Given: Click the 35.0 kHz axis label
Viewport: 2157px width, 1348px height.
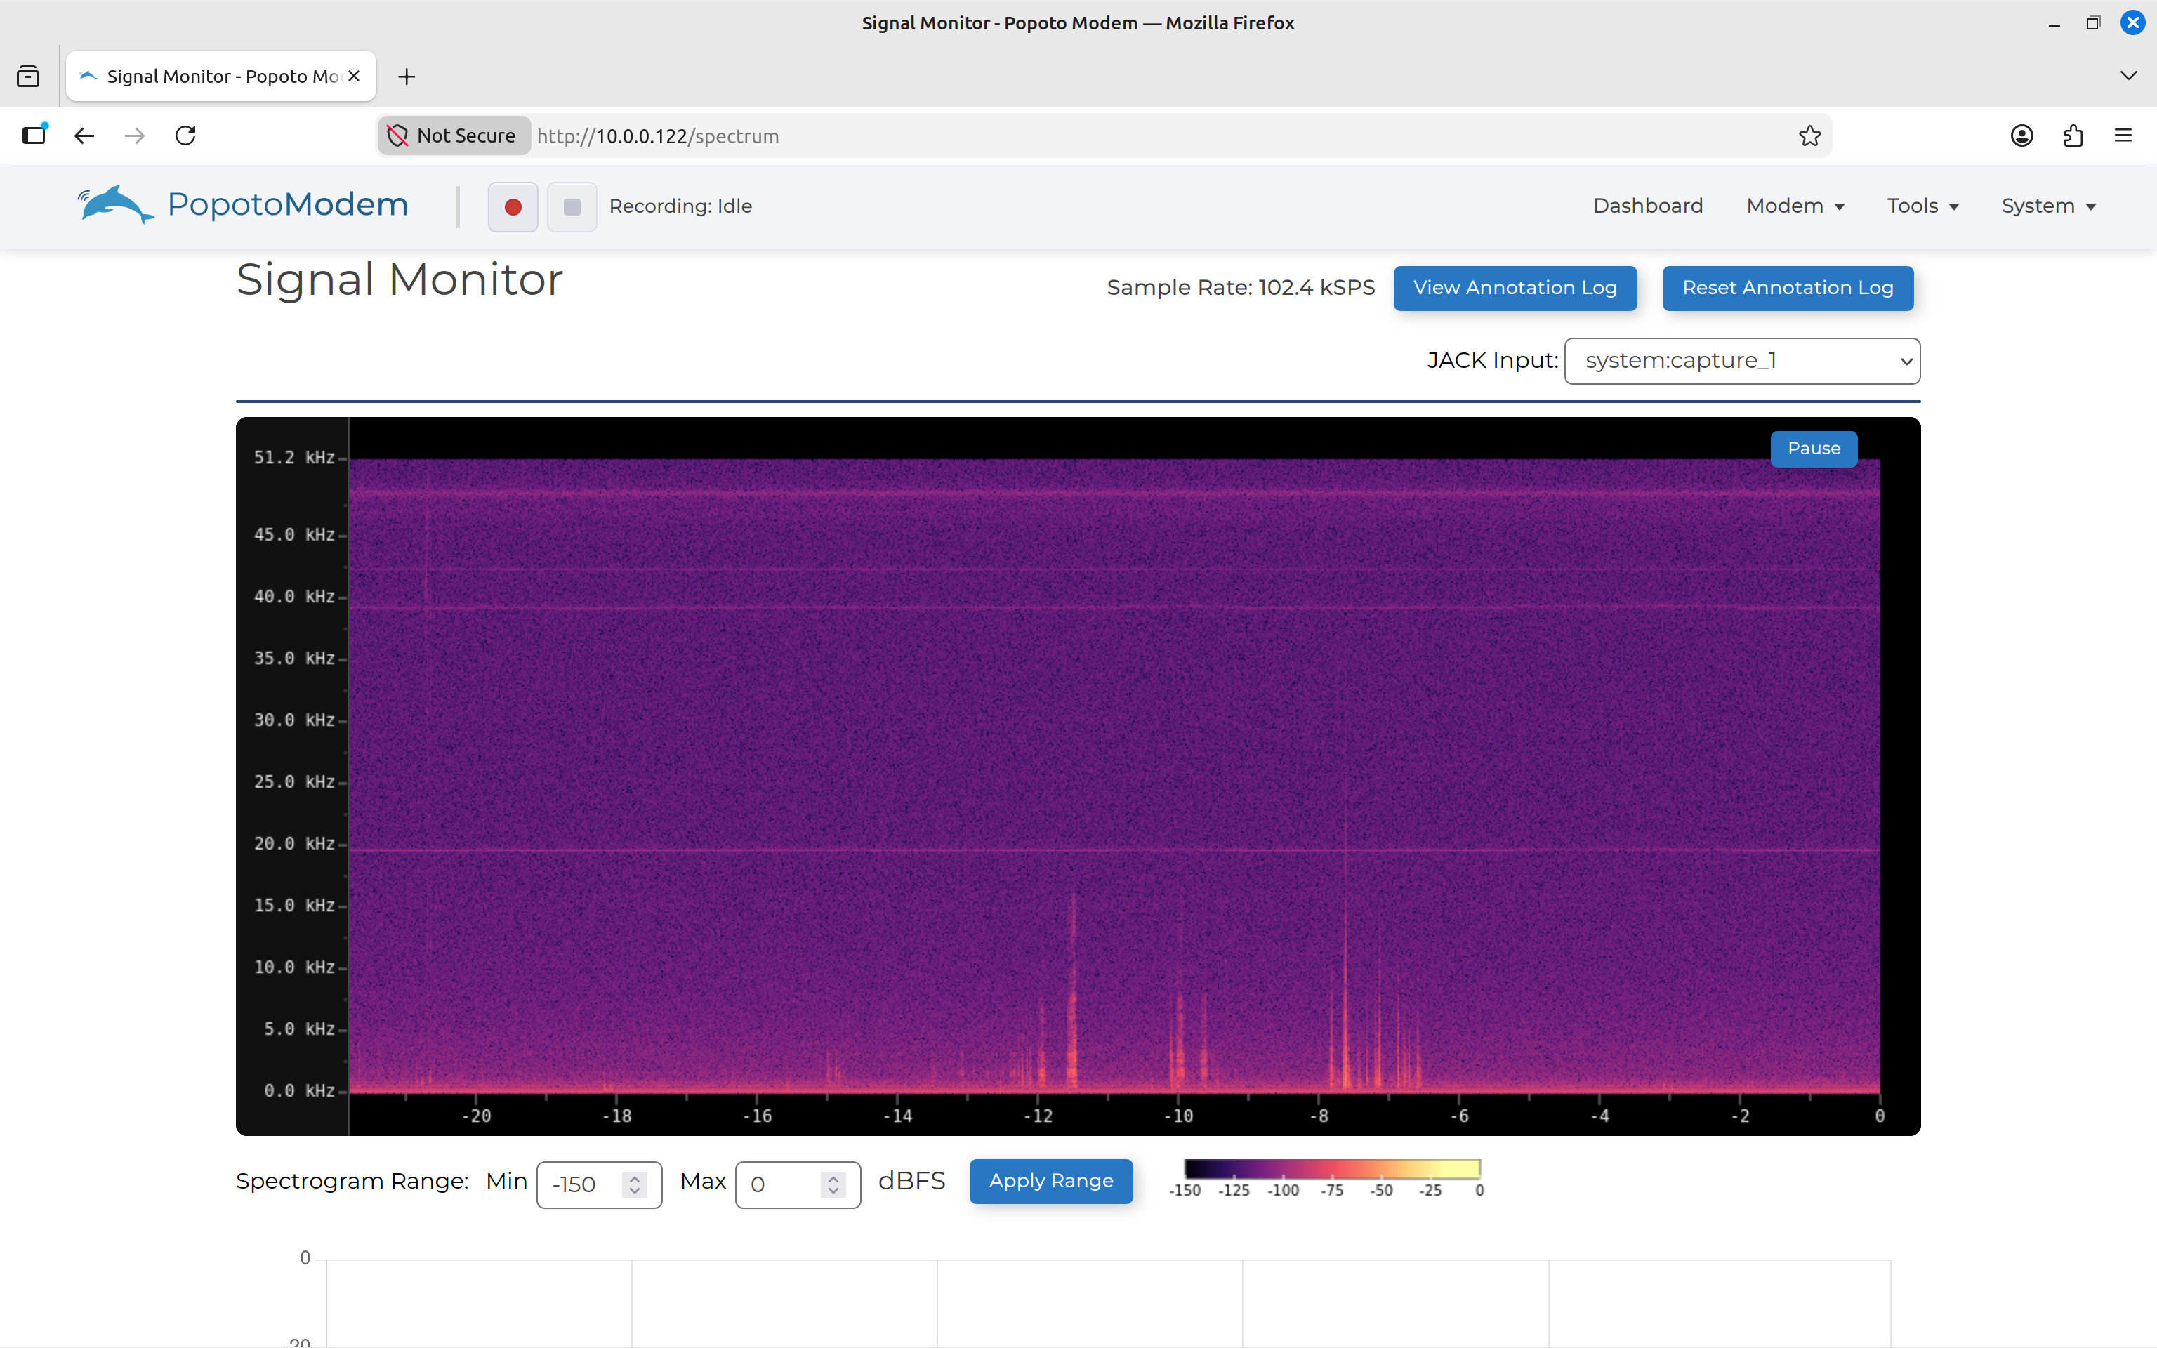Looking at the screenshot, I should point(294,658).
